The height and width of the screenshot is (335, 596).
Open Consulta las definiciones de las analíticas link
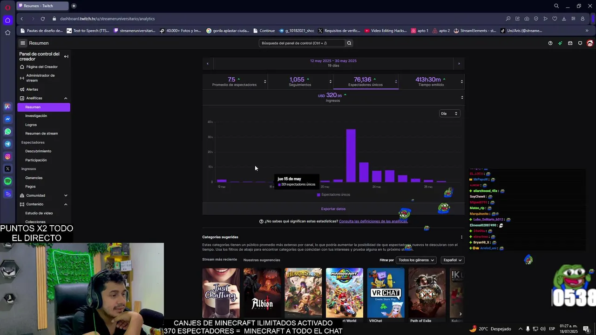pos(373,221)
